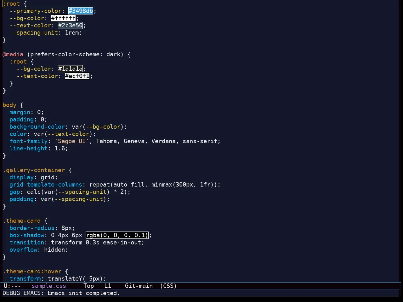This screenshot has width=403, height=302.
Task: Click 'prefers-color-scheme: dark' text
Action: (x=75, y=54)
